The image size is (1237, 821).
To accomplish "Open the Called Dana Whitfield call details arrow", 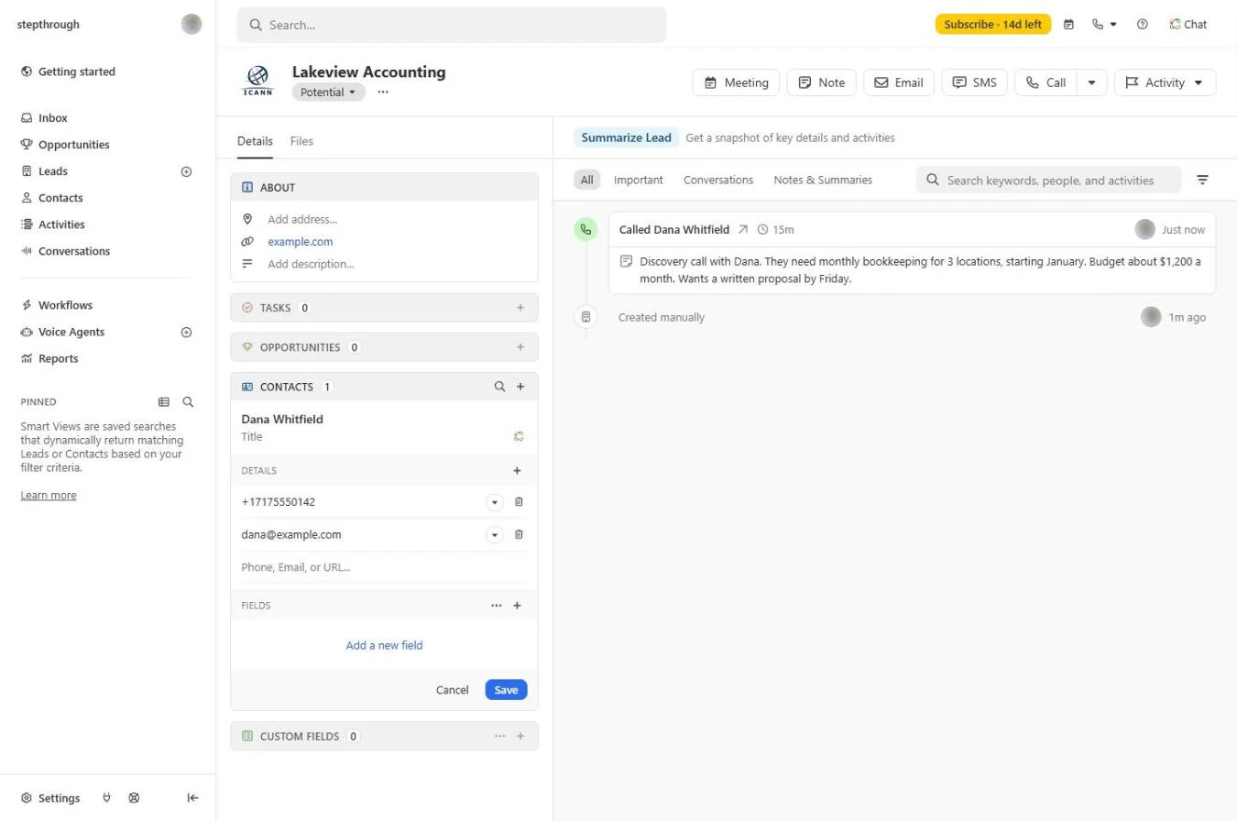I will coord(743,230).
